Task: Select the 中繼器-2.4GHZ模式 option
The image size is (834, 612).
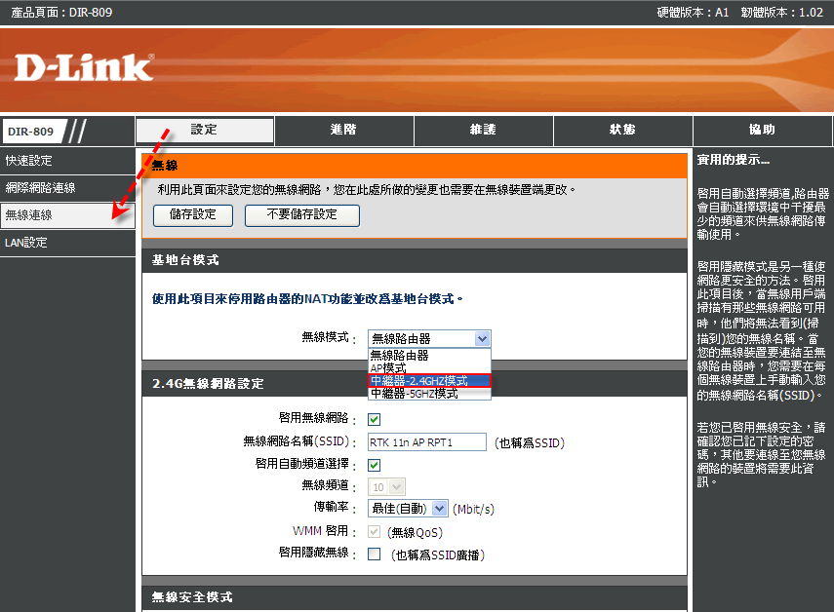Action: click(429, 381)
